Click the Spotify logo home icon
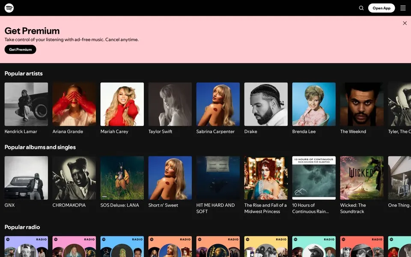The image size is (411, 257). click(9, 8)
